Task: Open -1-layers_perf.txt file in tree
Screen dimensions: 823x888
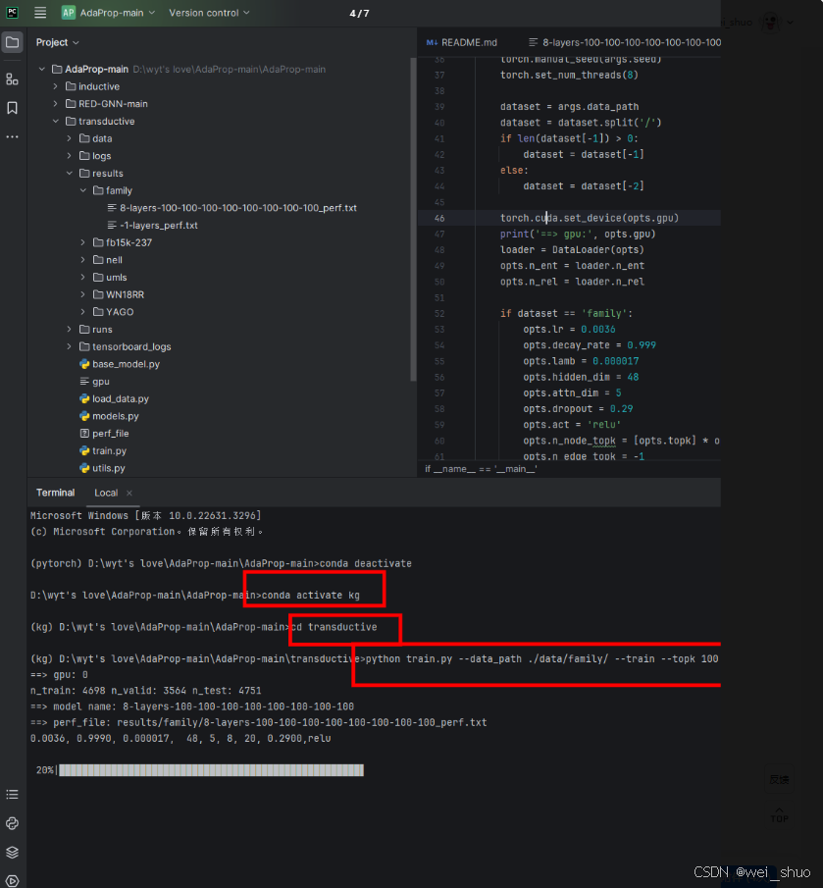Action: pyautogui.click(x=152, y=226)
